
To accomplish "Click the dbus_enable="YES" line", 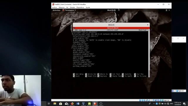I will click(81, 46).
